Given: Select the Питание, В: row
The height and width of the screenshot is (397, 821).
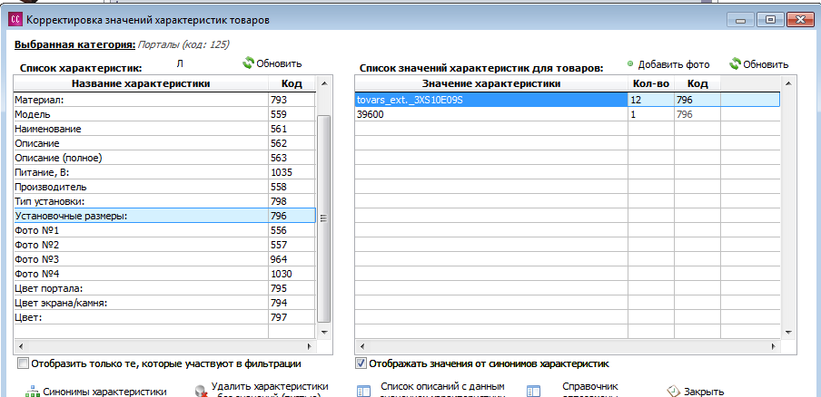Looking at the screenshot, I should tap(164, 172).
